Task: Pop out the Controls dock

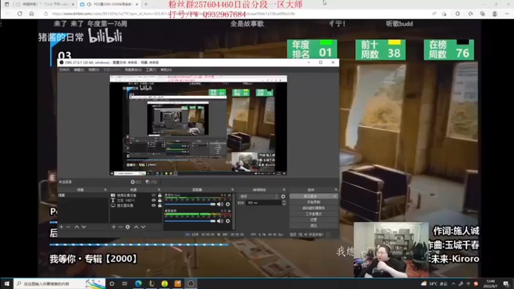Action: [x=335, y=189]
